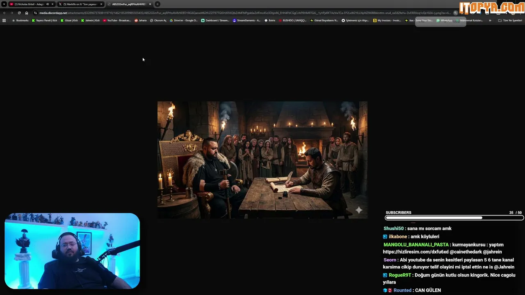This screenshot has height=295, width=525.
Task: Click the Rounted chat username
Action: pyautogui.click(x=402, y=290)
